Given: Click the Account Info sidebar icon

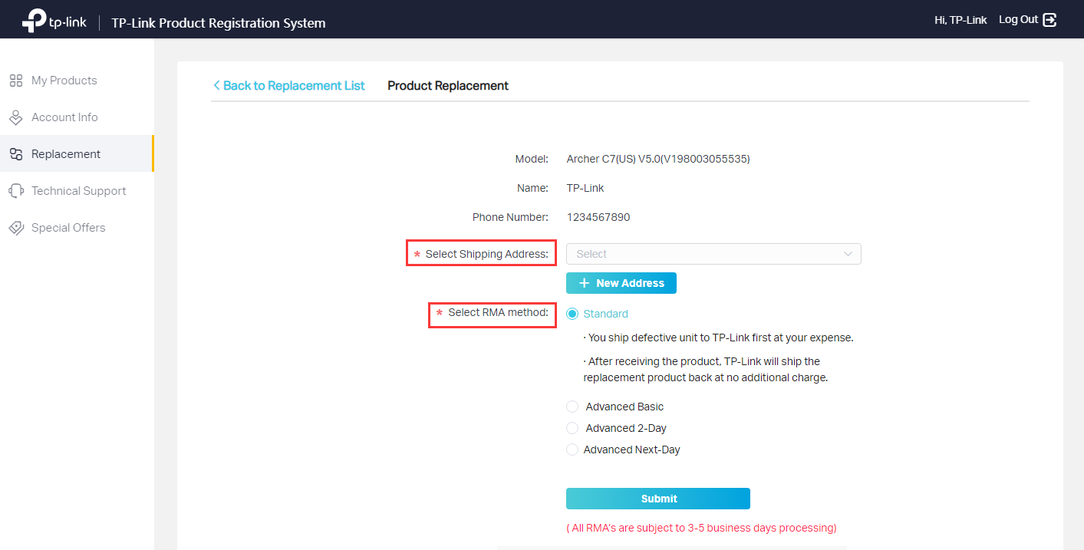Looking at the screenshot, I should click(x=15, y=117).
